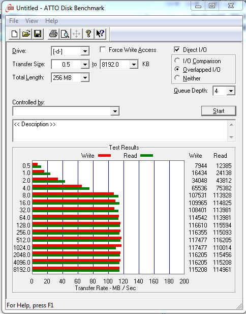Print results using the printer icon

(x=53, y=34)
